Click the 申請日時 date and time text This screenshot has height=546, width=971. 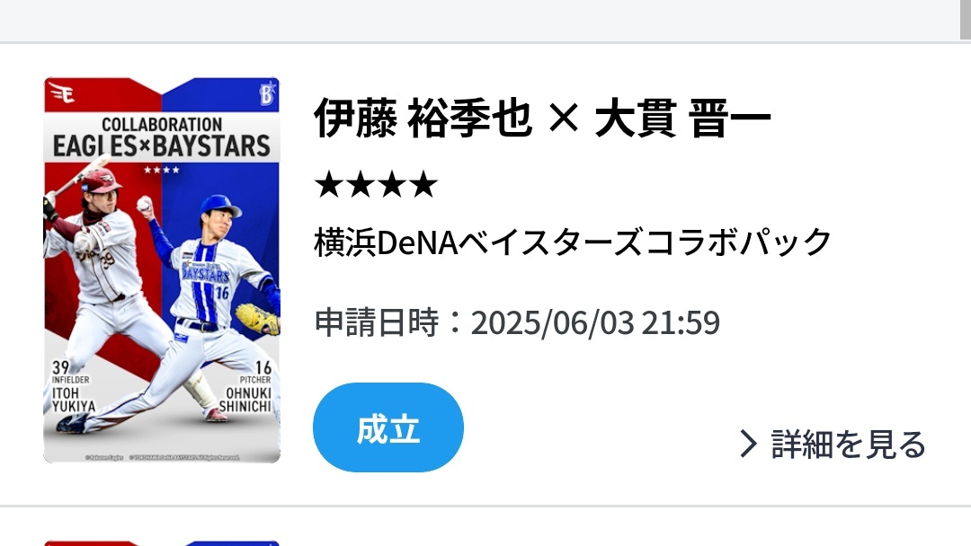[x=517, y=322]
